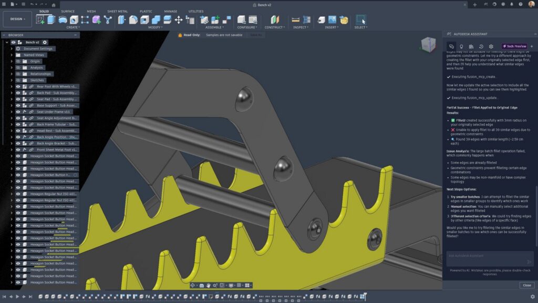Image resolution: width=538 pixels, height=303 pixels.
Task: Click the lightbulb icon in assistant panel
Action: point(461,47)
